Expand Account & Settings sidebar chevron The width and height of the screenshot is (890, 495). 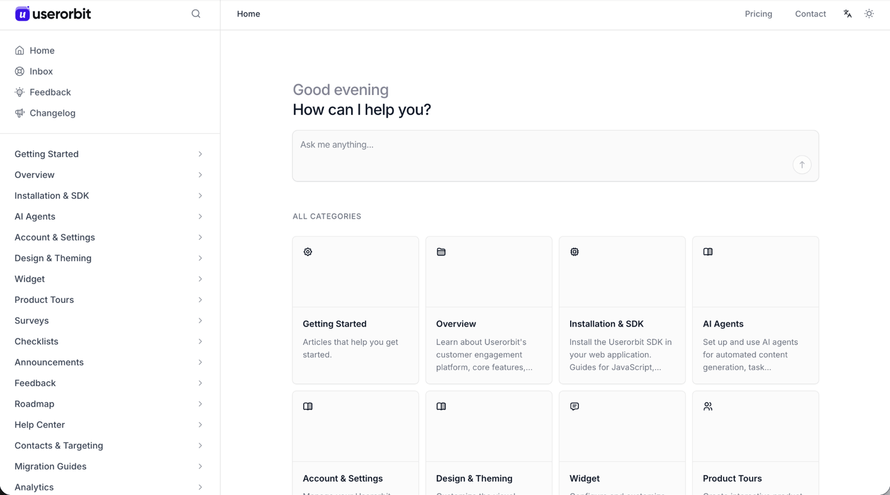point(200,237)
